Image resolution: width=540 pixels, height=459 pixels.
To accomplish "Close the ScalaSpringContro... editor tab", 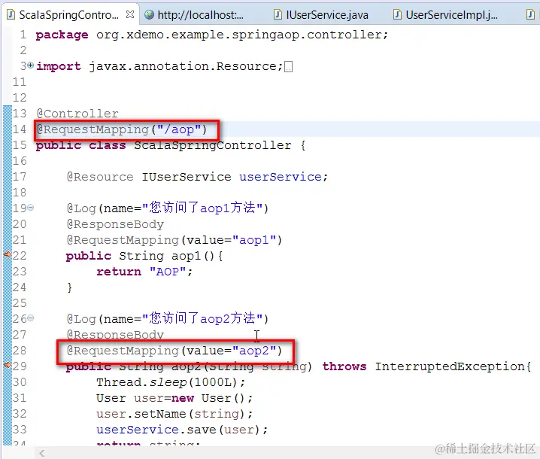I will click(130, 14).
